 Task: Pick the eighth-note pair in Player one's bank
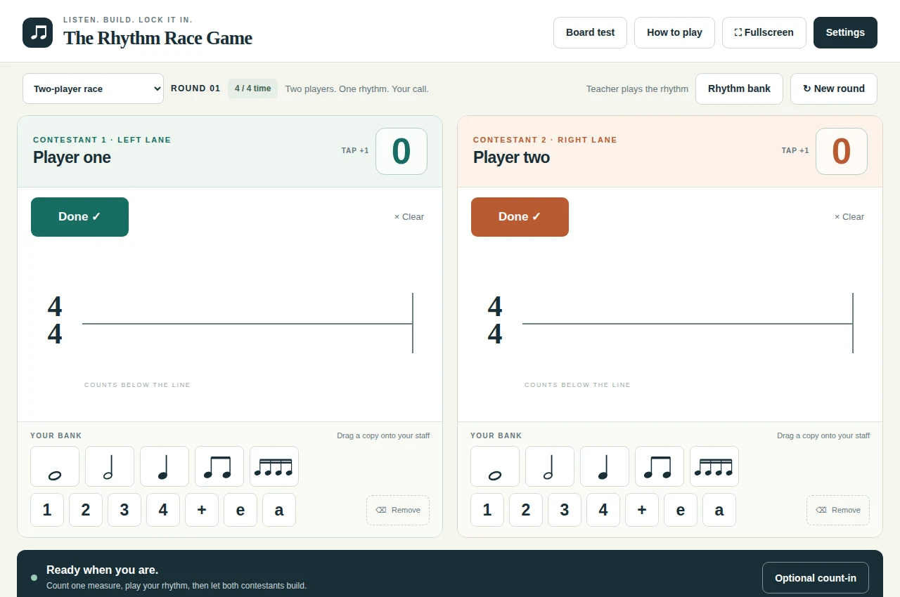pos(219,466)
